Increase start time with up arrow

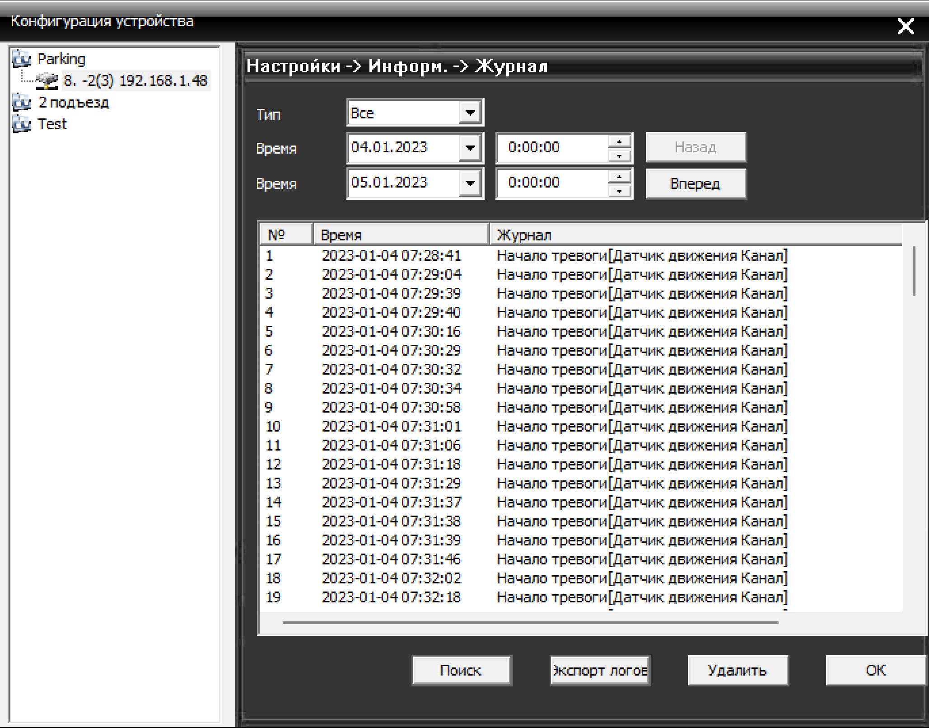tap(619, 142)
